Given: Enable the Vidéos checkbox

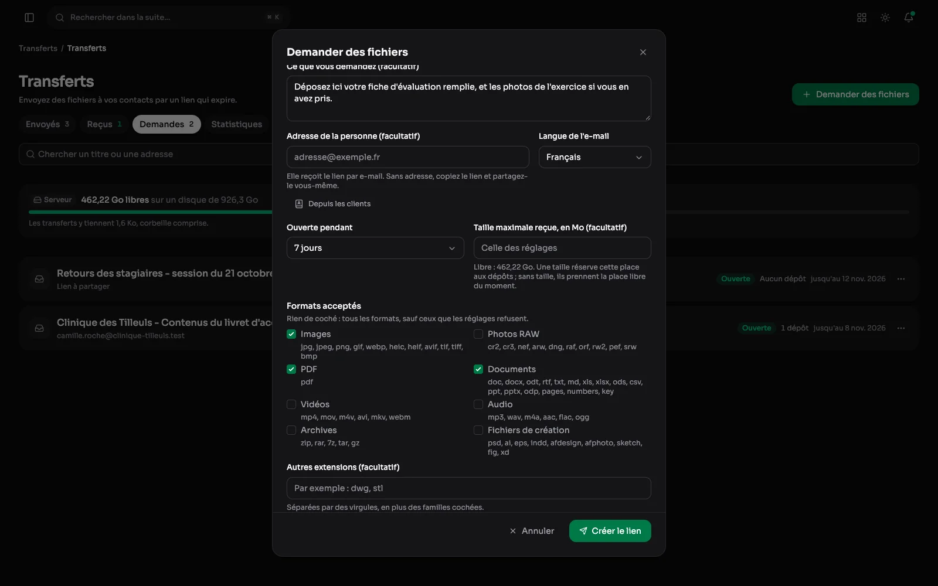Looking at the screenshot, I should [x=291, y=404].
